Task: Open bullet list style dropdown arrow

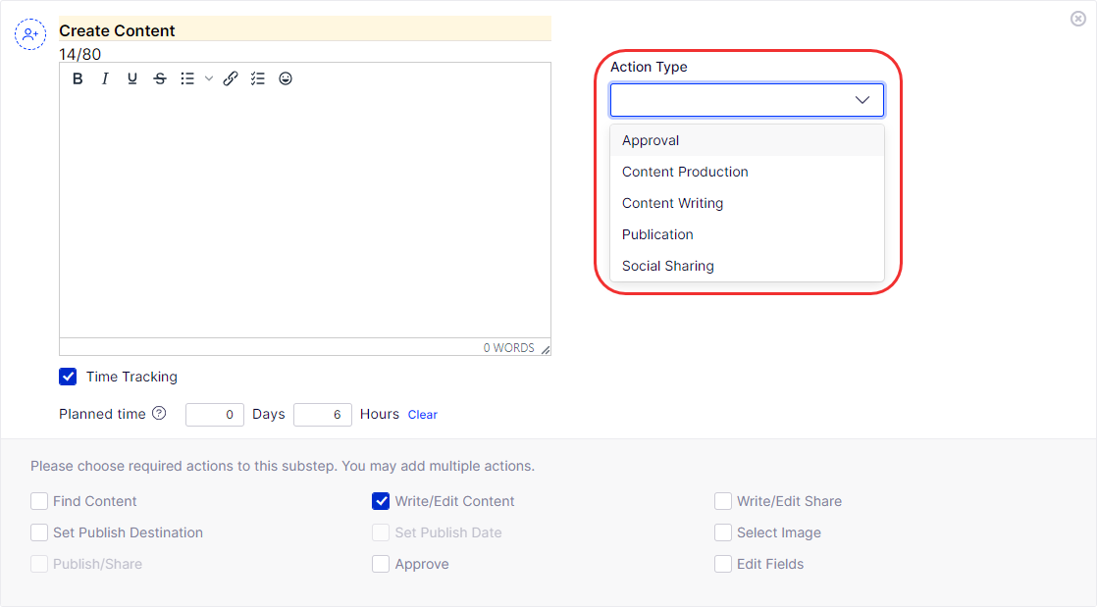Action: click(x=209, y=79)
